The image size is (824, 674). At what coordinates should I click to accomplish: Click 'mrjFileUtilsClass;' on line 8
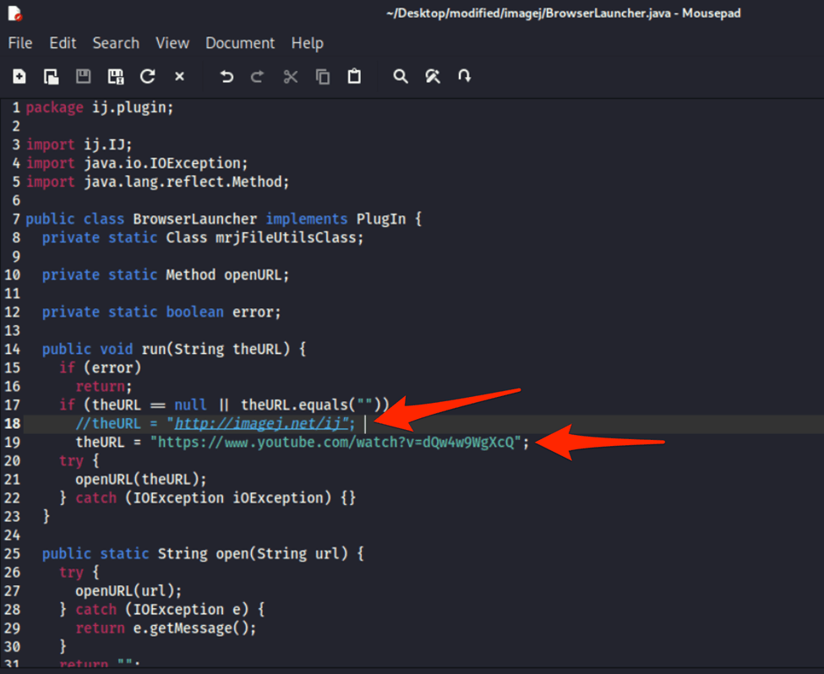tap(290, 237)
